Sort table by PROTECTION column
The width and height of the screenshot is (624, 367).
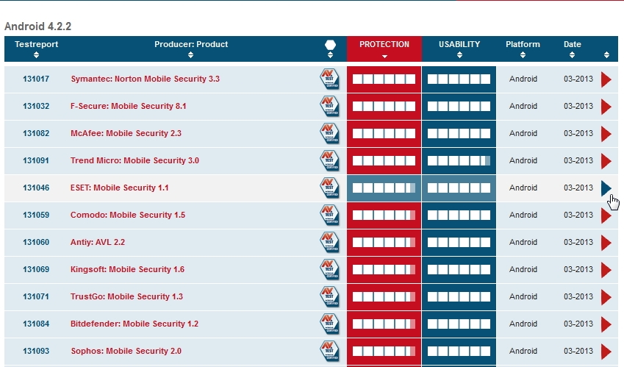(x=384, y=57)
